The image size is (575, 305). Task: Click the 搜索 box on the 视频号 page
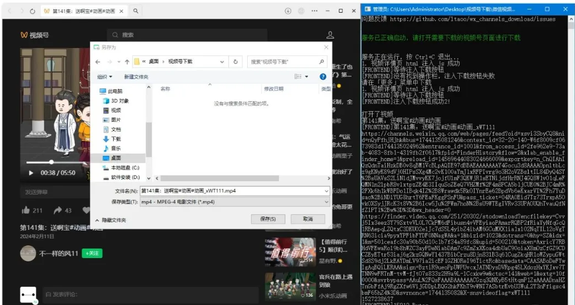coord(187,35)
